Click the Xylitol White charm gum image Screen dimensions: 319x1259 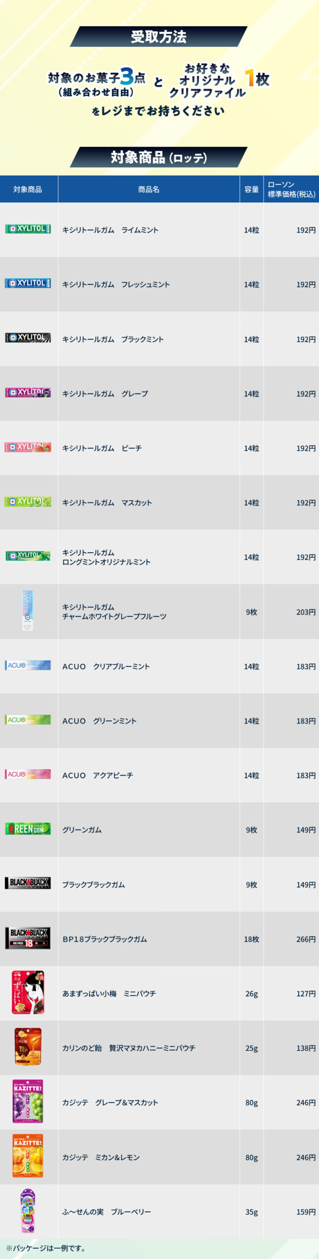tap(28, 611)
